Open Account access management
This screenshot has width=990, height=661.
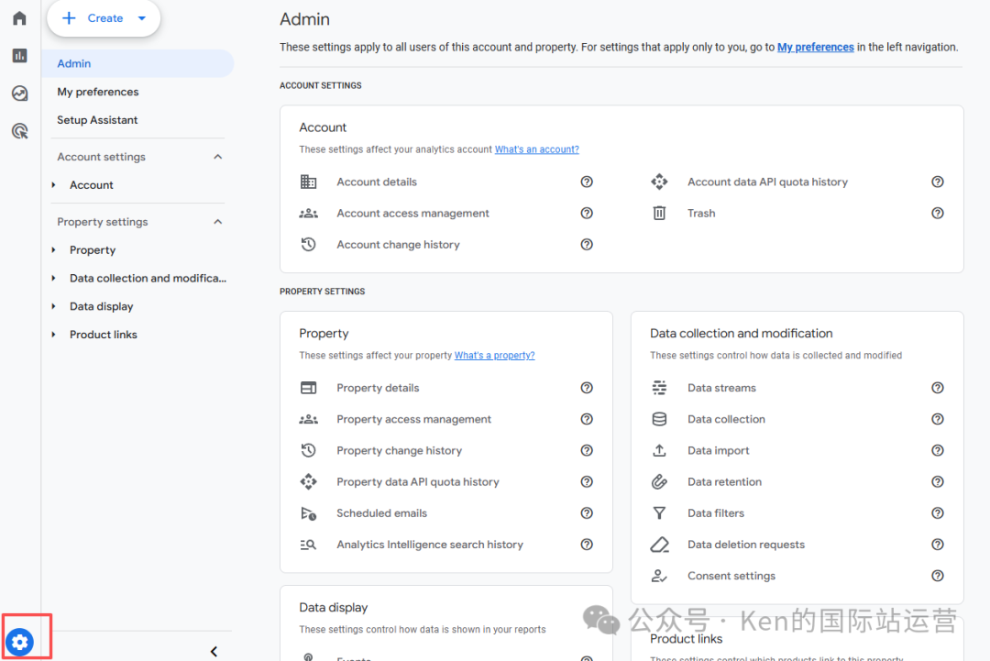(412, 214)
